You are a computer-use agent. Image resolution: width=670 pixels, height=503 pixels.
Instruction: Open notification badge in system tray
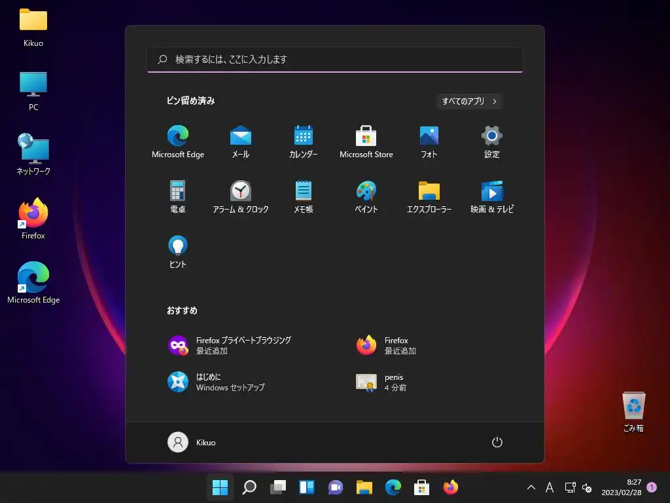pos(652,487)
